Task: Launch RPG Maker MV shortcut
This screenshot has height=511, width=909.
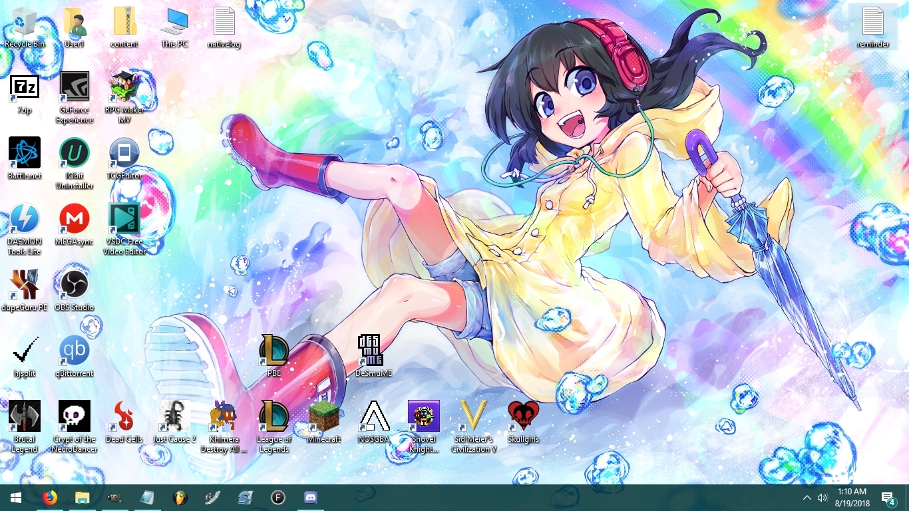Action: (x=124, y=97)
